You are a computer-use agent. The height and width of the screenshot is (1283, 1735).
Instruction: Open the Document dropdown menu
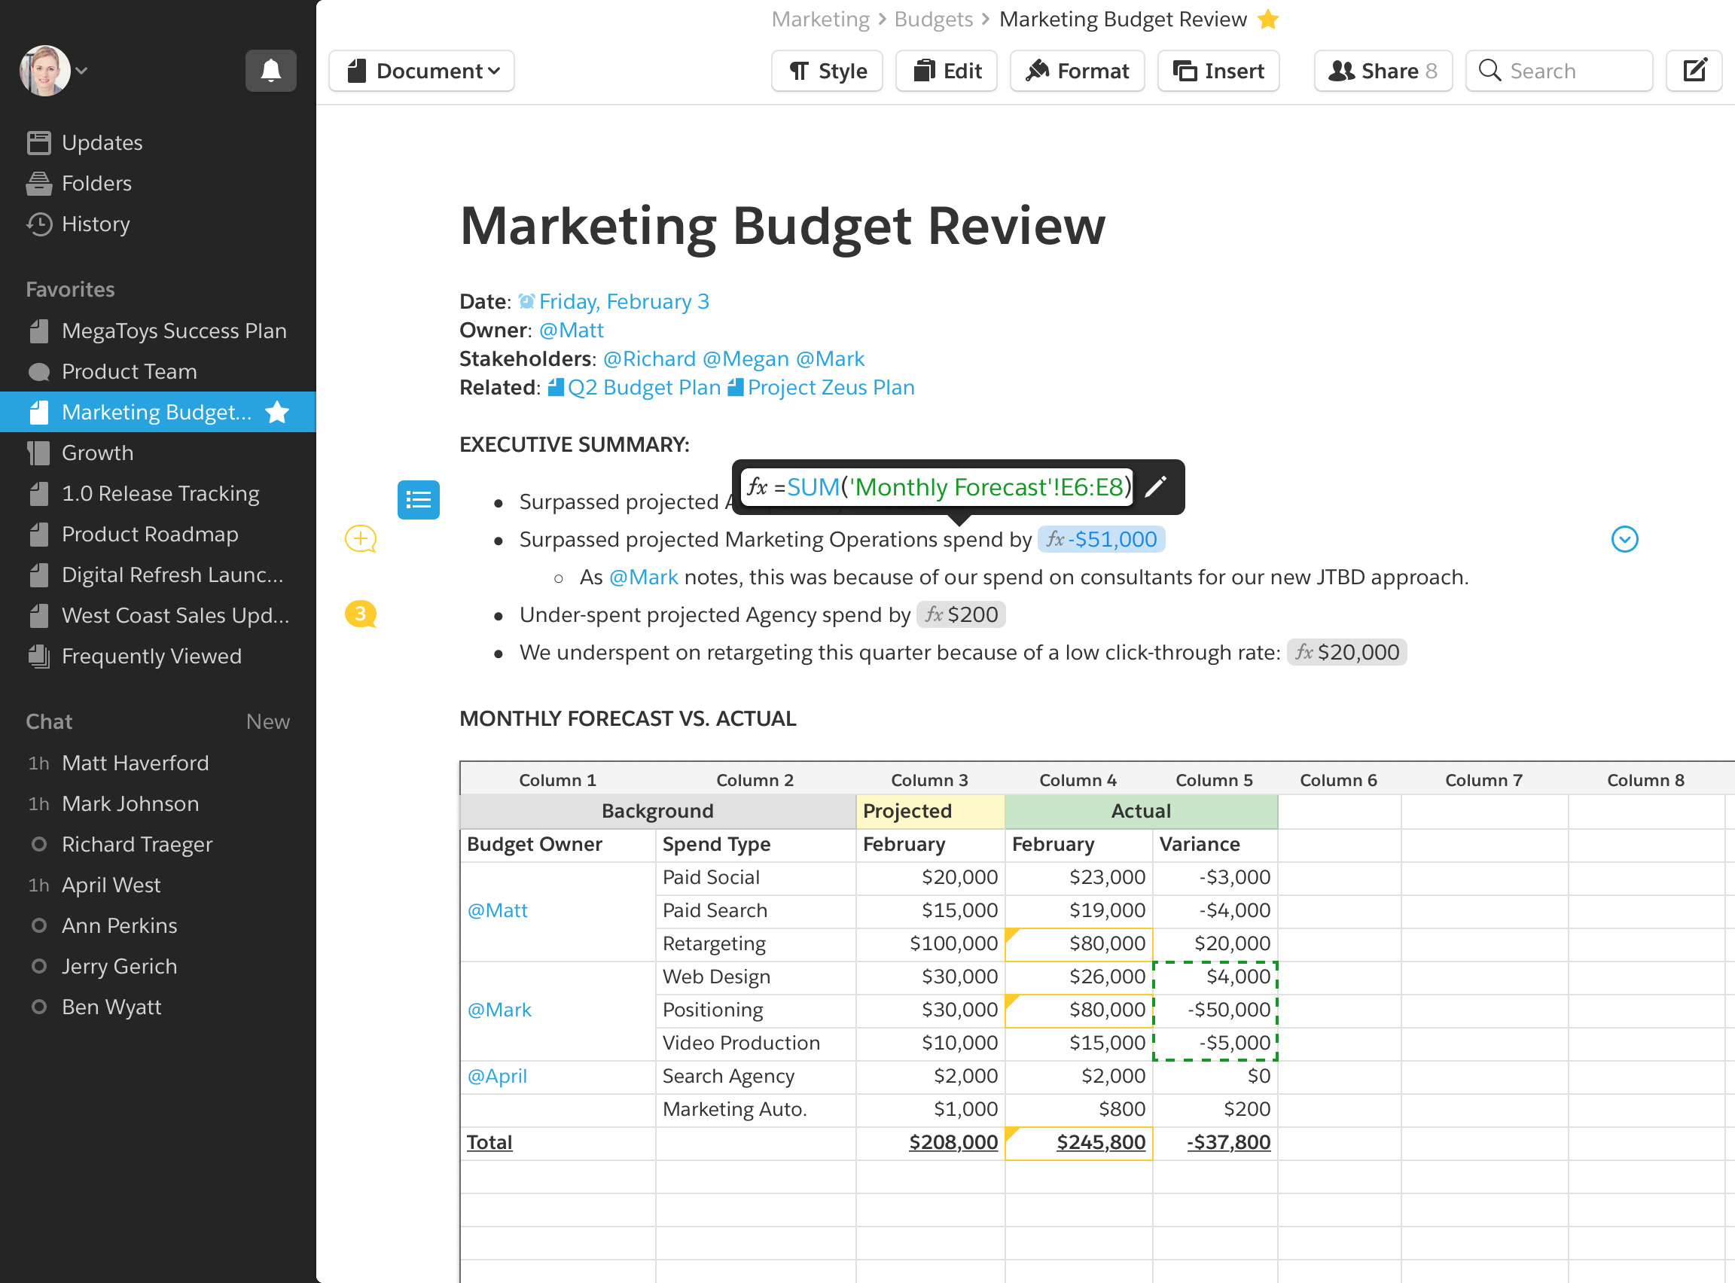coord(422,71)
